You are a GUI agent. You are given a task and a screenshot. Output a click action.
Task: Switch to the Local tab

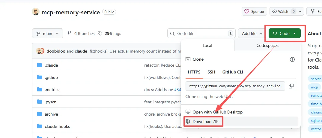coord(207,45)
